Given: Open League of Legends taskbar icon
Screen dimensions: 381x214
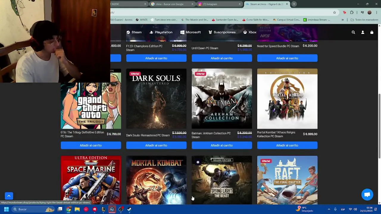Looking at the screenshot, I should point(103,209).
